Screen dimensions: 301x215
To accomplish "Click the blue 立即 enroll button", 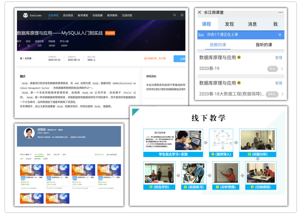I will [x=179, y=59].
